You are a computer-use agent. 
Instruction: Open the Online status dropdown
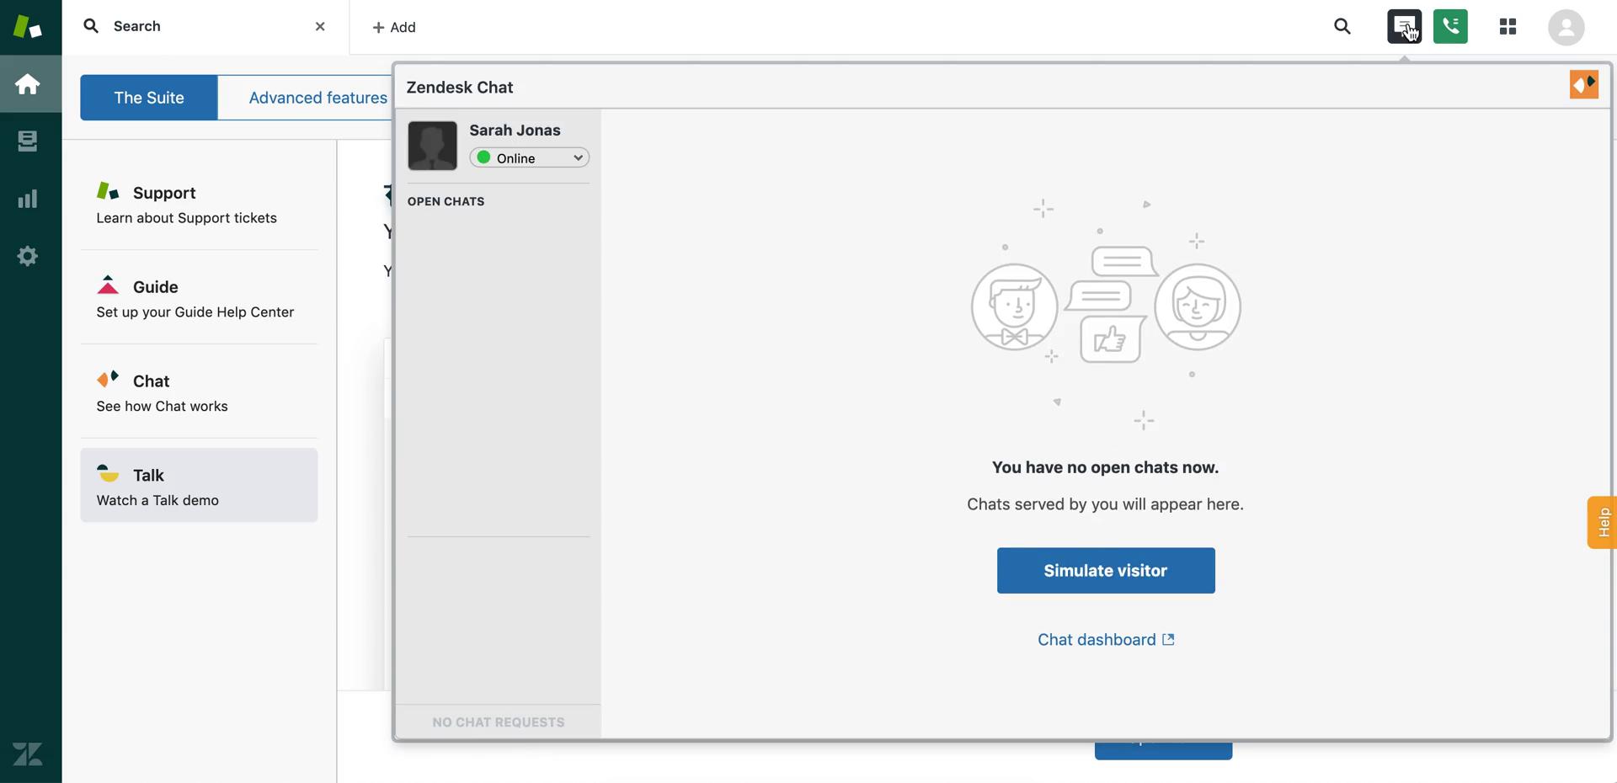click(529, 157)
